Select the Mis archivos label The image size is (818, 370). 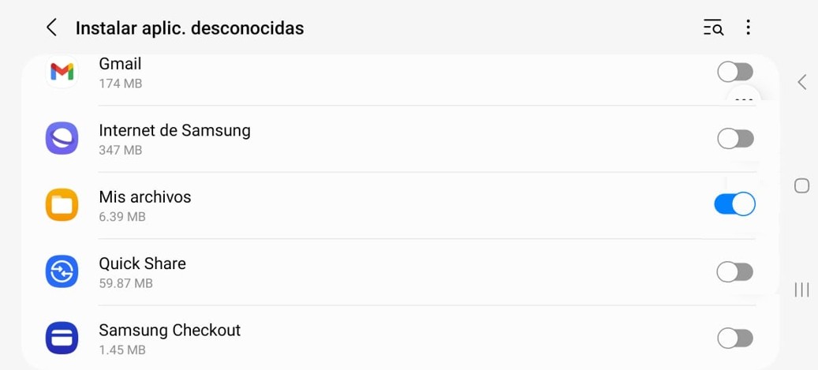(x=145, y=196)
